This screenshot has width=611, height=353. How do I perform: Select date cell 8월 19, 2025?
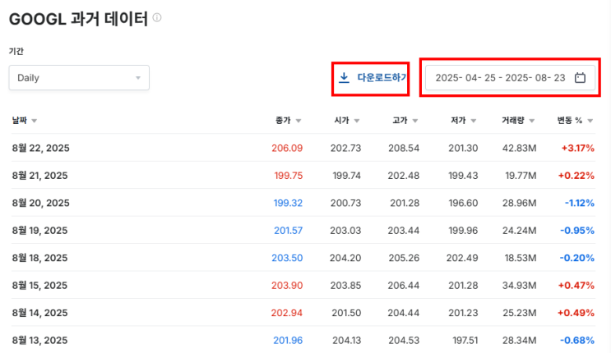(x=39, y=231)
